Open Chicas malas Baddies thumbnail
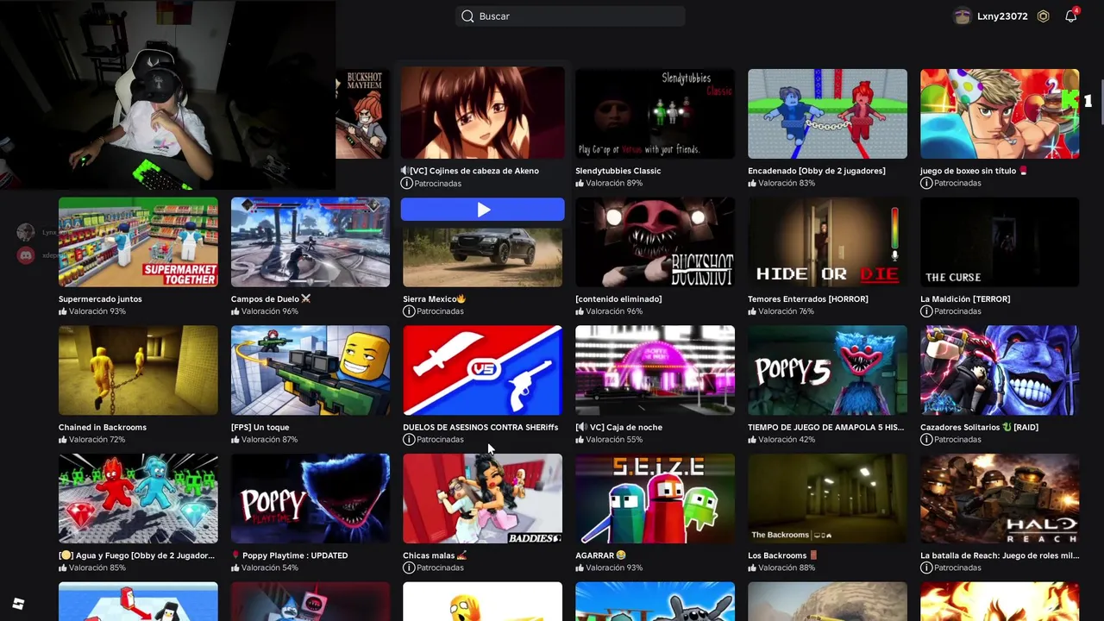 pos(483,499)
